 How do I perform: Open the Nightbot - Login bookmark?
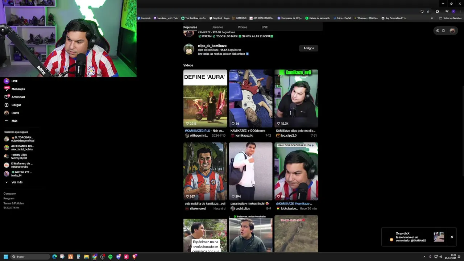coord(219,18)
